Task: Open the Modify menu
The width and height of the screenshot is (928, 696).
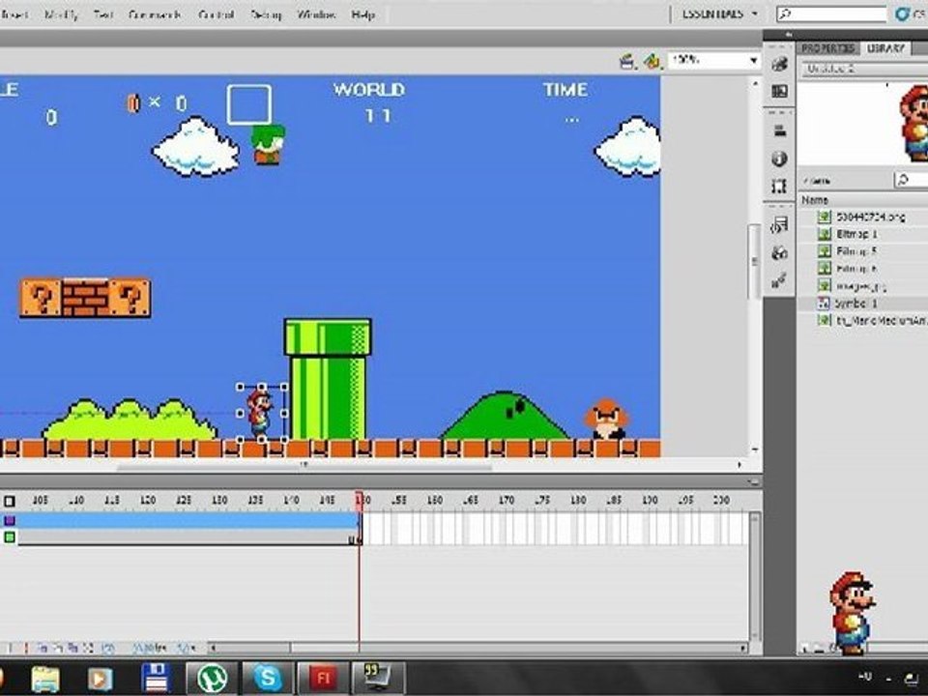Action: click(61, 14)
